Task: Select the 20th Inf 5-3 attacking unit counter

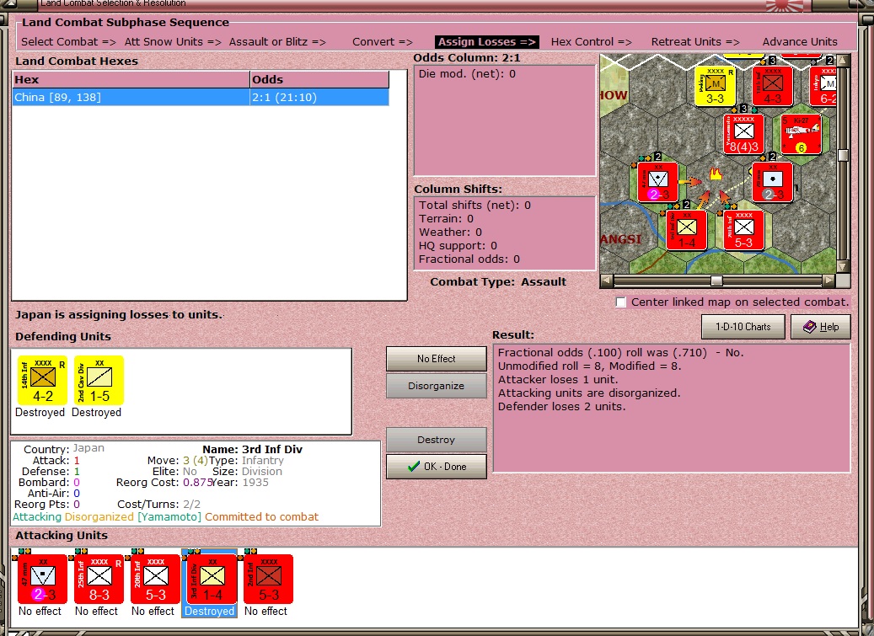Action: tap(156, 579)
